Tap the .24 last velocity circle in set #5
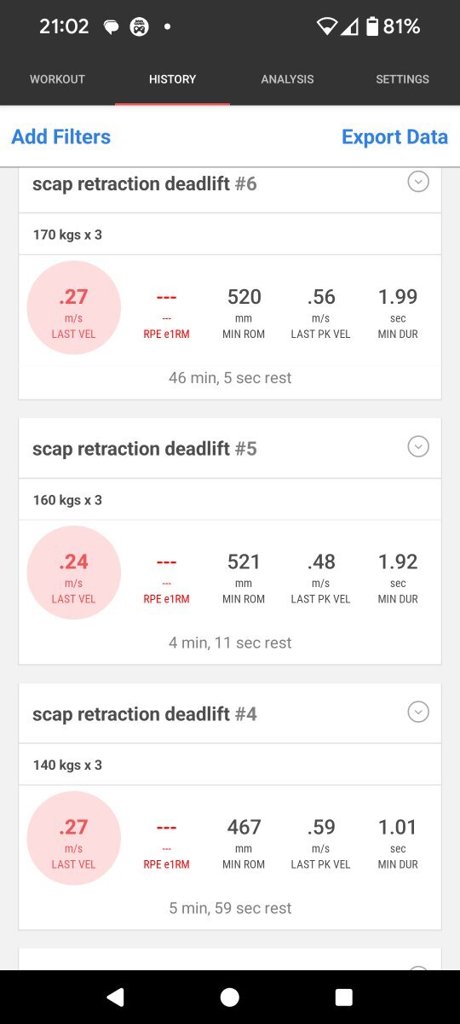 [x=74, y=573]
